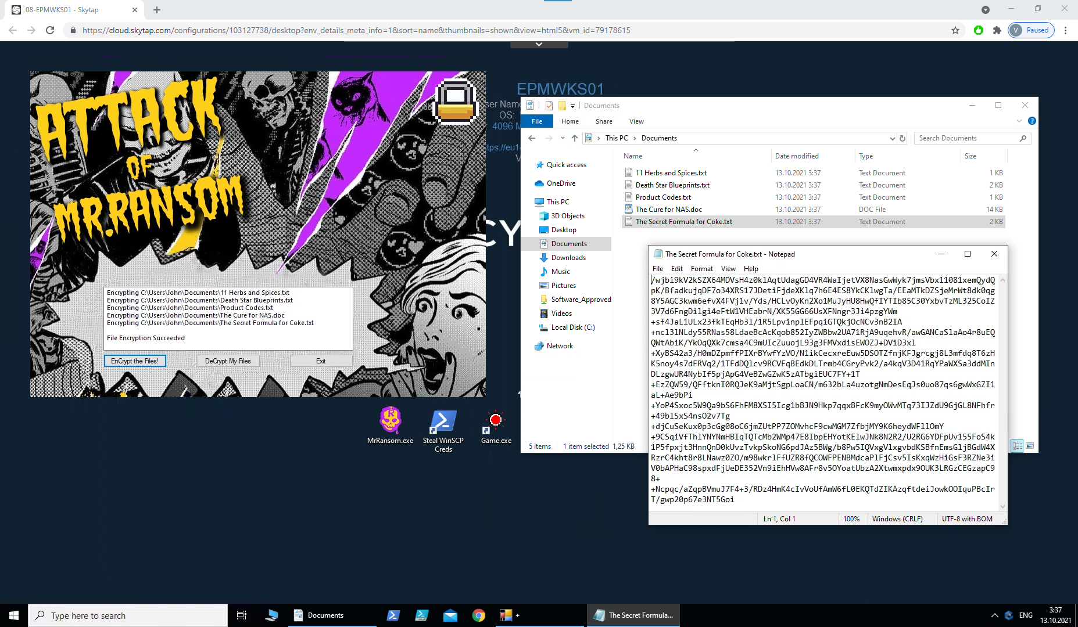Click DeCrypt My Files button
The image size is (1078, 627).
pyautogui.click(x=228, y=361)
